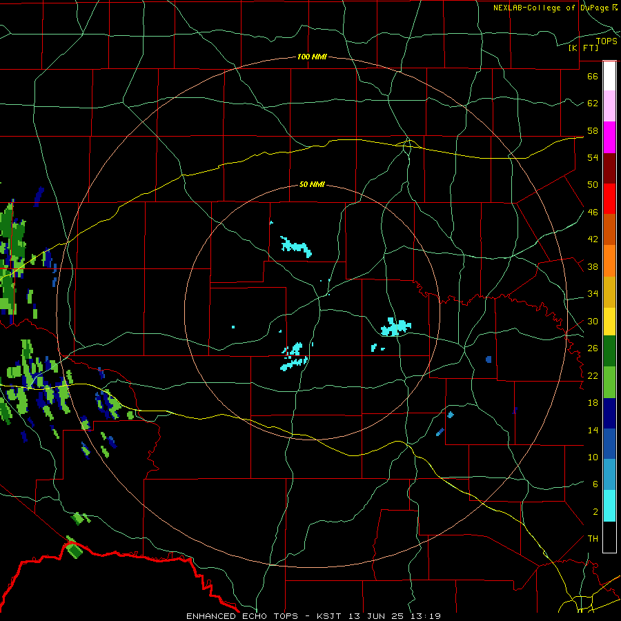Click the white swatch at top of legend
The width and height of the screenshot is (621, 621).
(x=609, y=76)
